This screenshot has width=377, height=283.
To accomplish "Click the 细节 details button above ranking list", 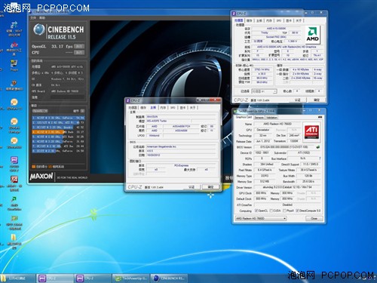I will [79, 111].
